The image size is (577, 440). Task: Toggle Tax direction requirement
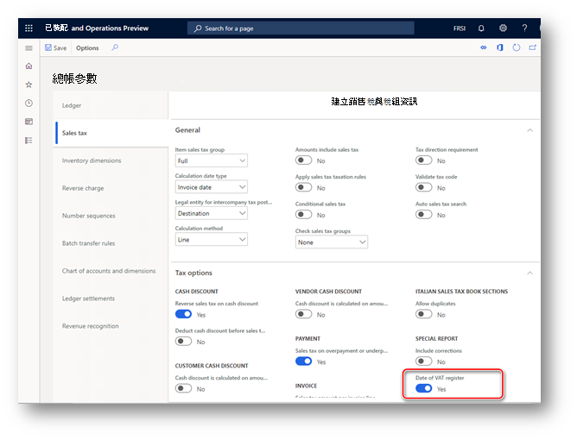424,160
